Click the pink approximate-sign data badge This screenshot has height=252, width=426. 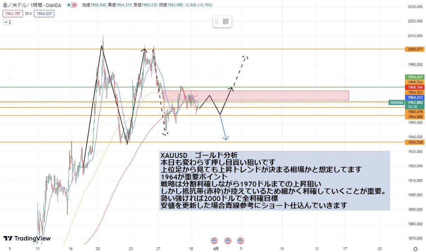point(74,5)
